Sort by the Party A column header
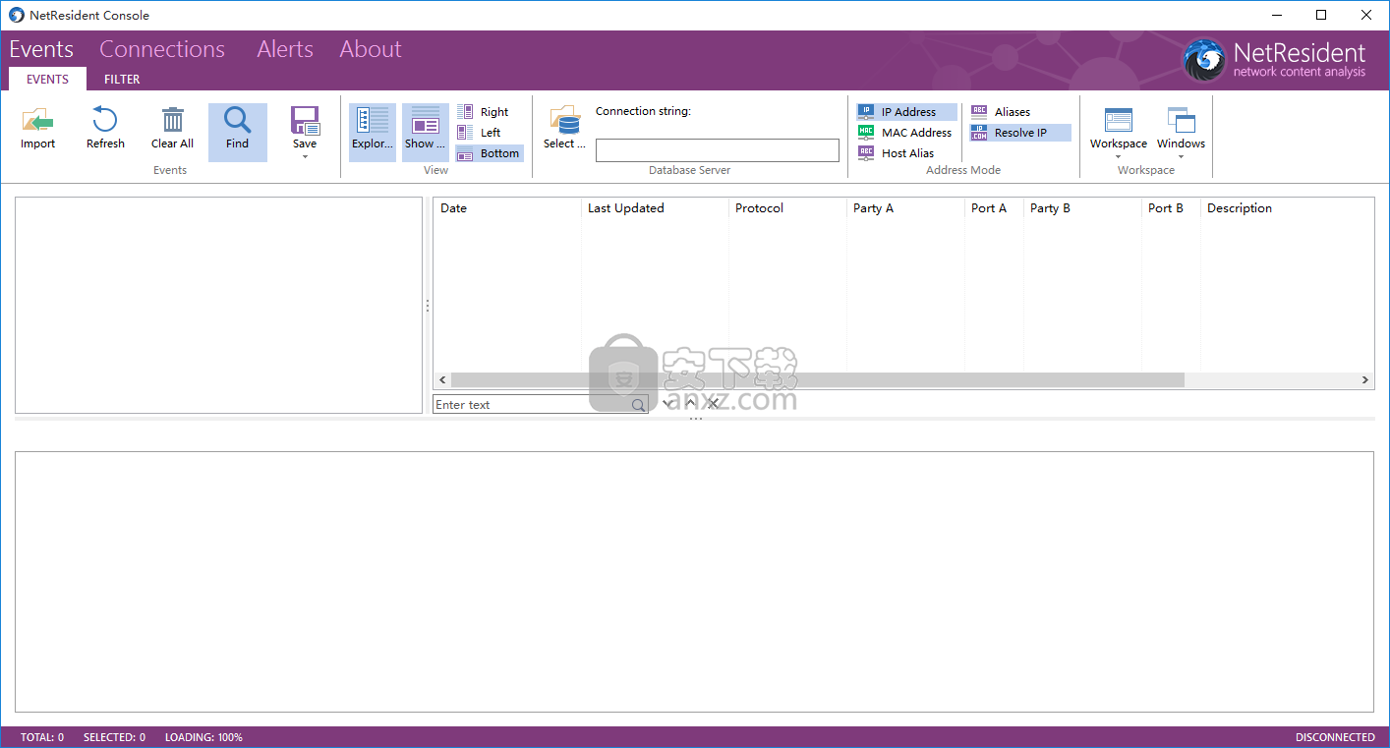This screenshot has height=748, width=1390. point(905,208)
